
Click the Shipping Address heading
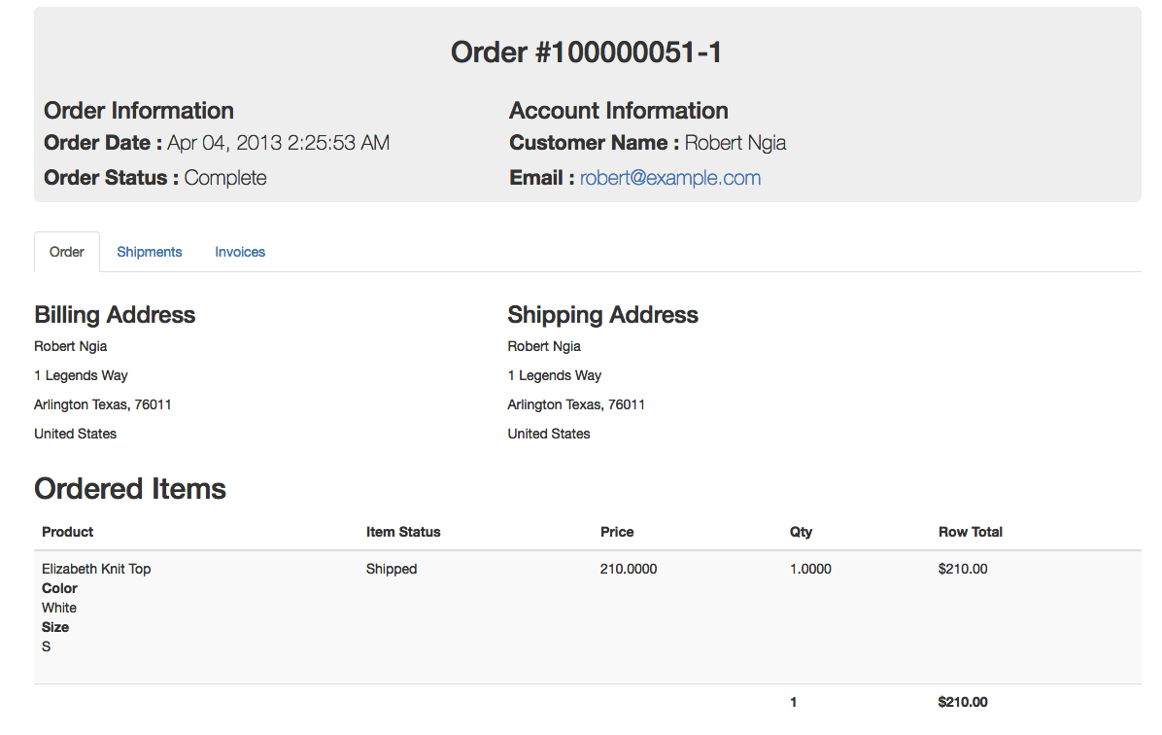click(603, 315)
